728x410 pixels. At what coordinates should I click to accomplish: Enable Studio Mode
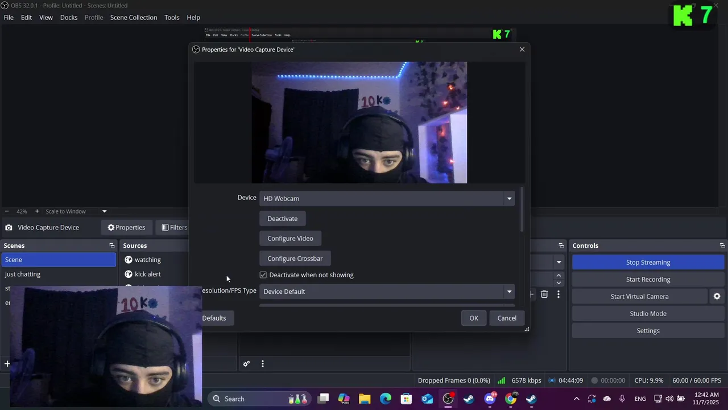(x=648, y=314)
